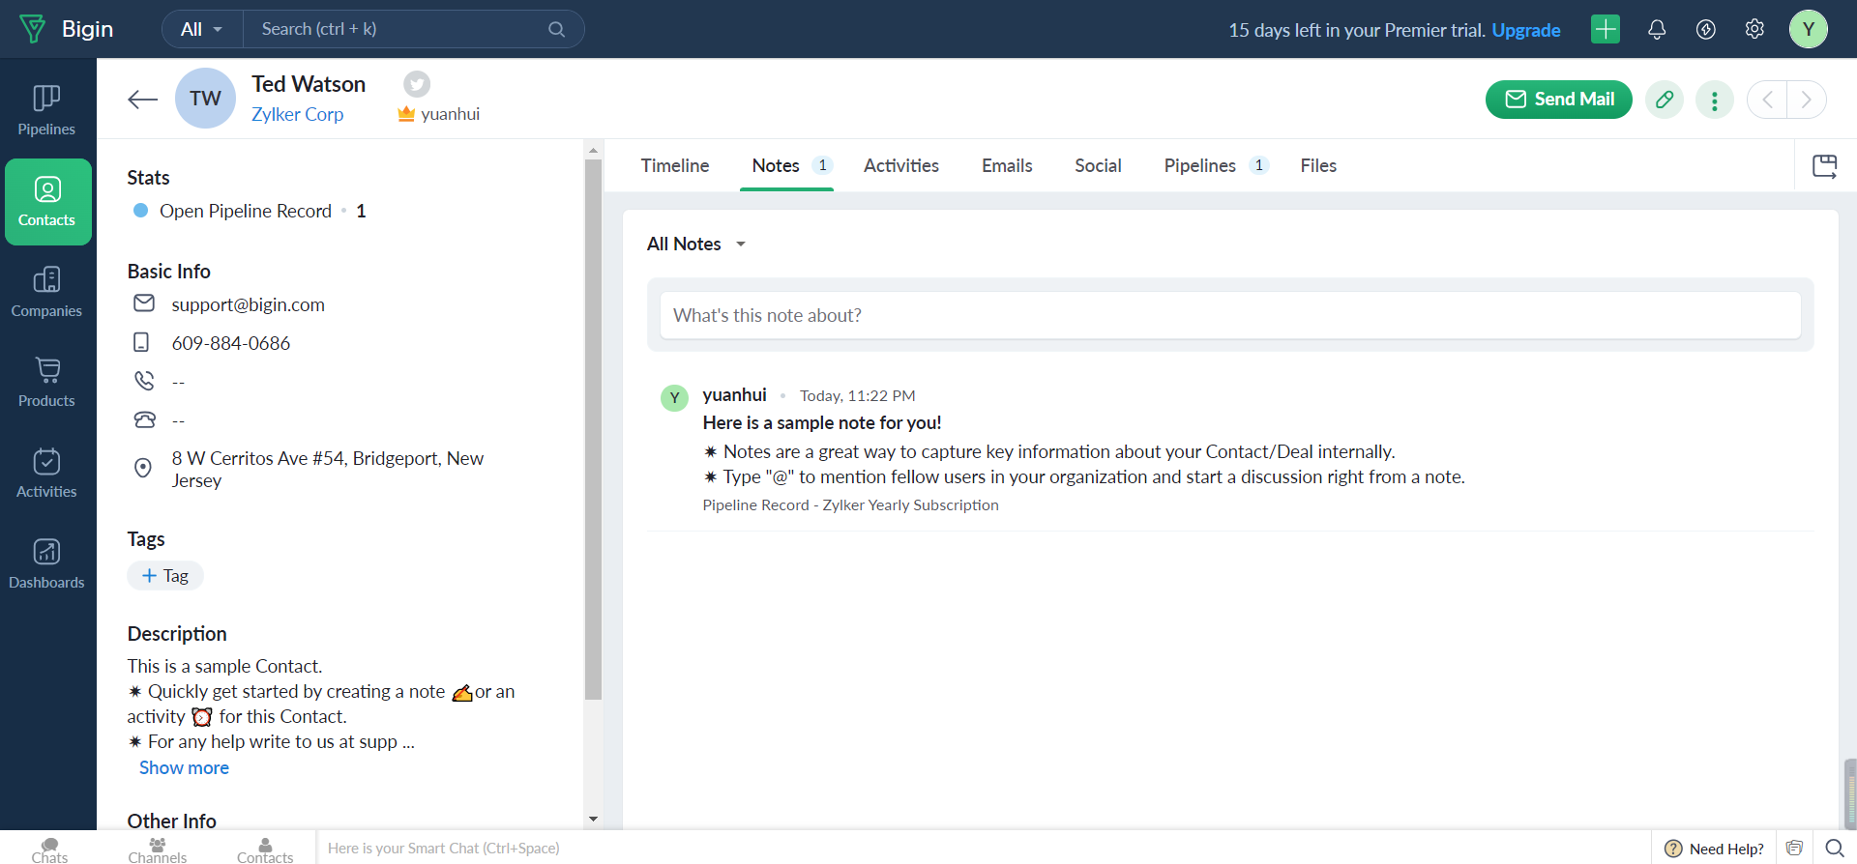Open the Products module
The height and width of the screenshot is (864, 1857).
point(46,382)
